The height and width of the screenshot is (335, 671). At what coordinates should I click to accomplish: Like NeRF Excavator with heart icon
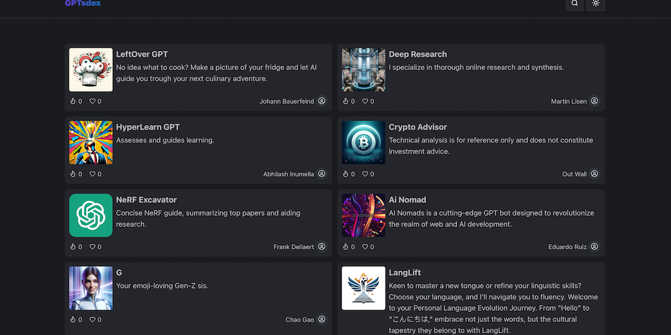pyautogui.click(x=92, y=247)
